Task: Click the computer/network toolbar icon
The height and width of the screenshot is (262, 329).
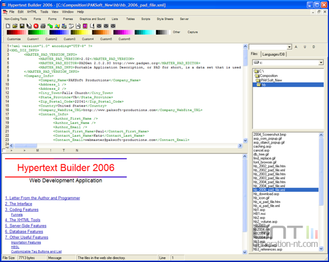Action: pos(64,26)
